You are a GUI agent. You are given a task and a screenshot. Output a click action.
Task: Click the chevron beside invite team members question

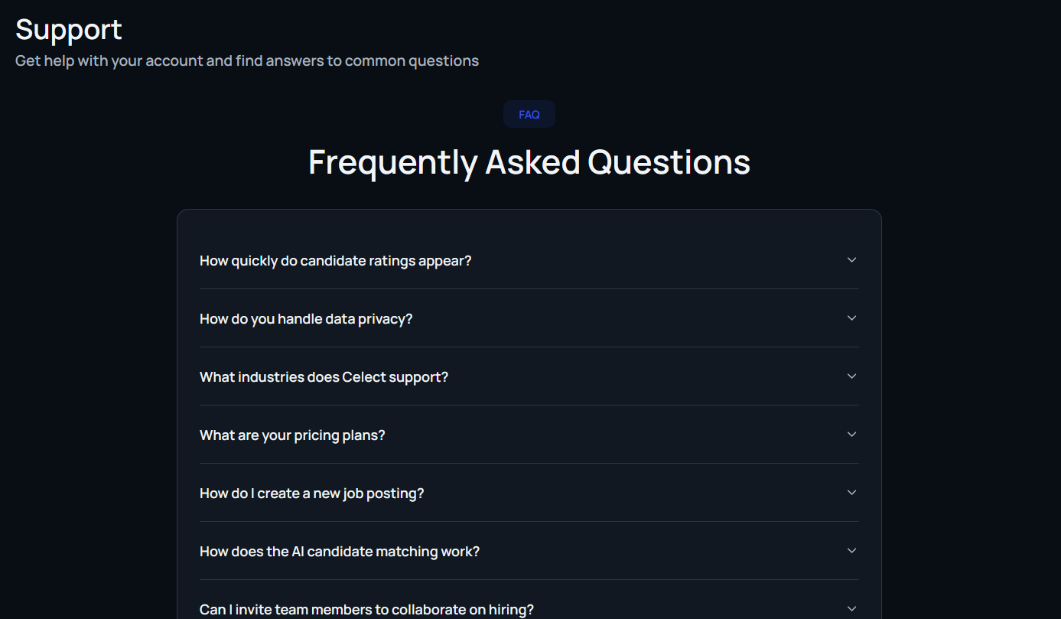(x=851, y=609)
